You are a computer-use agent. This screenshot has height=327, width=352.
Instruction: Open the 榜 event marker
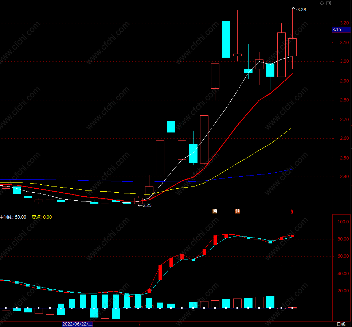(x=215, y=211)
